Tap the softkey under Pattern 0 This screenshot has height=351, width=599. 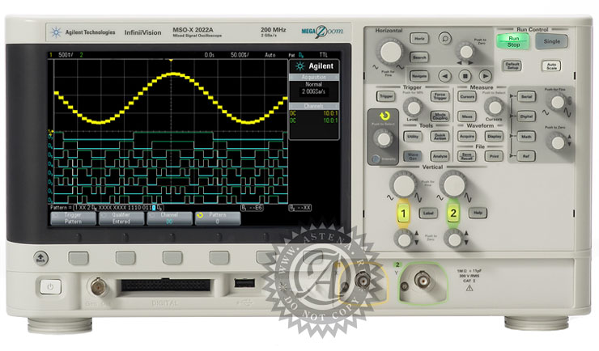point(219,258)
